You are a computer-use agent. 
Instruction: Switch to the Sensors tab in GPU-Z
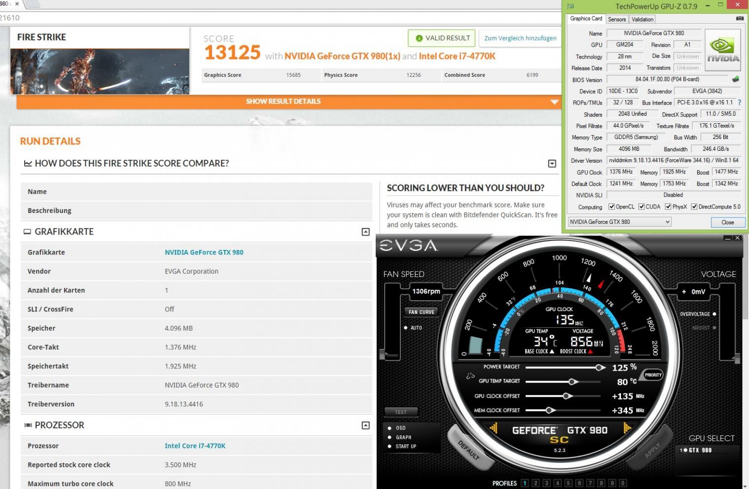(x=617, y=19)
